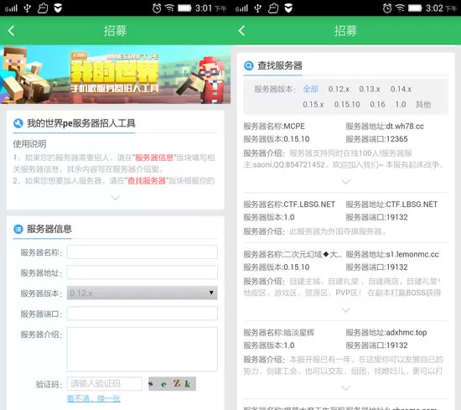
Task: Click server port 12365
Action: (x=397, y=139)
